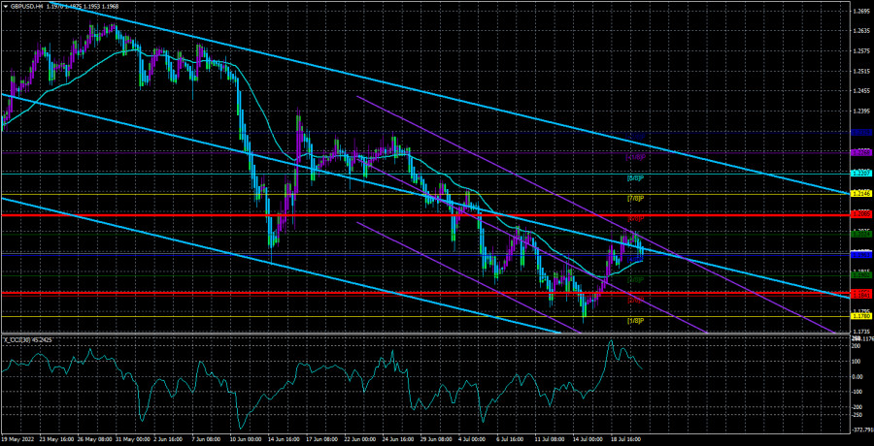Click the cyan 1.2207 price tag
This screenshot has height=446, width=874.
click(859, 173)
